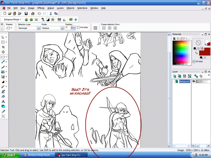Open the Effects menu
The image size is (211, 158).
[41, 8]
